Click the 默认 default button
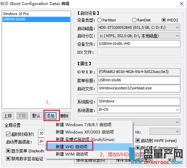187x168 pixels. [36, 116]
